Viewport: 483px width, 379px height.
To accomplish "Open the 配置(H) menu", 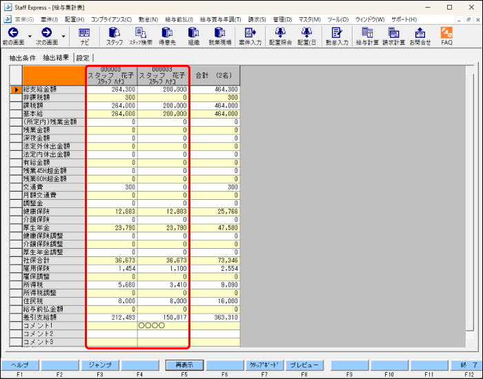I will click(75, 19).
